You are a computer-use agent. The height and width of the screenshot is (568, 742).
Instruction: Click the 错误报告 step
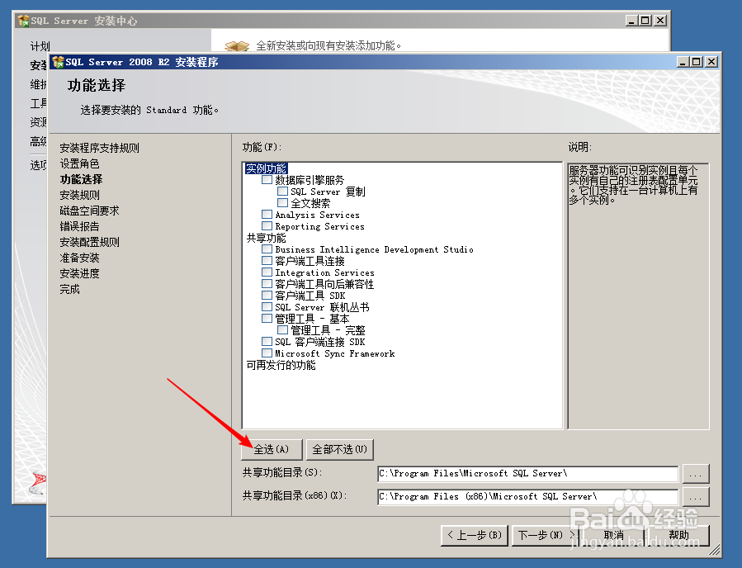tap(79, 225)
